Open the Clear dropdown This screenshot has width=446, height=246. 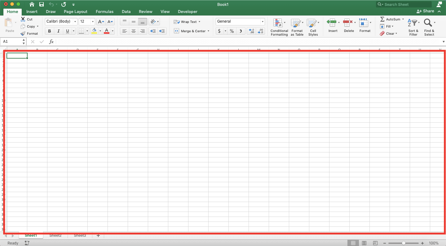[388, 33]
